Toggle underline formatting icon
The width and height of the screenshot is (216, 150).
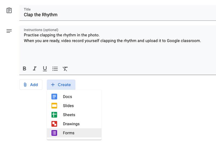coord(45,68)
